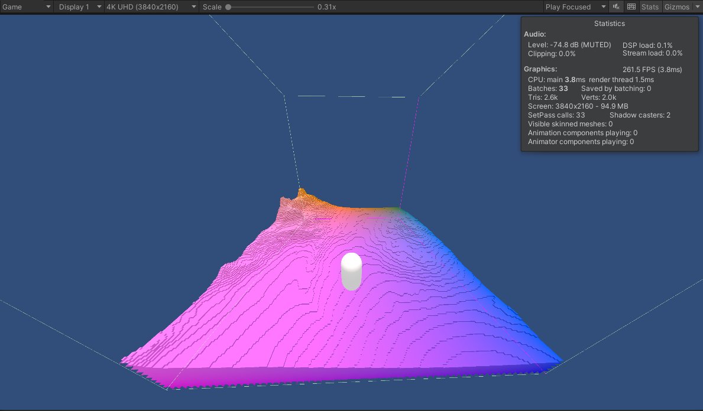Click the 261.5 FPS (3.8ms) readout
Image resolution: width=703 pixels, height=411 pixels.
652,70
